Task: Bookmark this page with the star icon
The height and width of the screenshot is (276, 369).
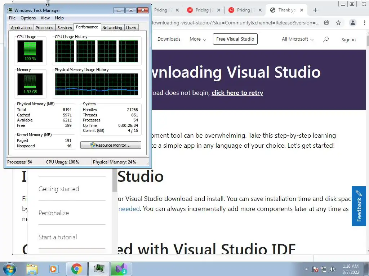Action: [x=338, y=23]
